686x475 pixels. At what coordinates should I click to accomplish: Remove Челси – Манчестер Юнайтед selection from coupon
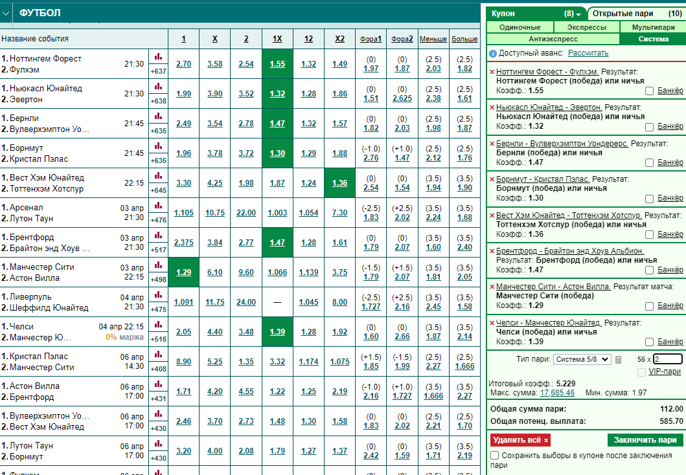[492, 324]
